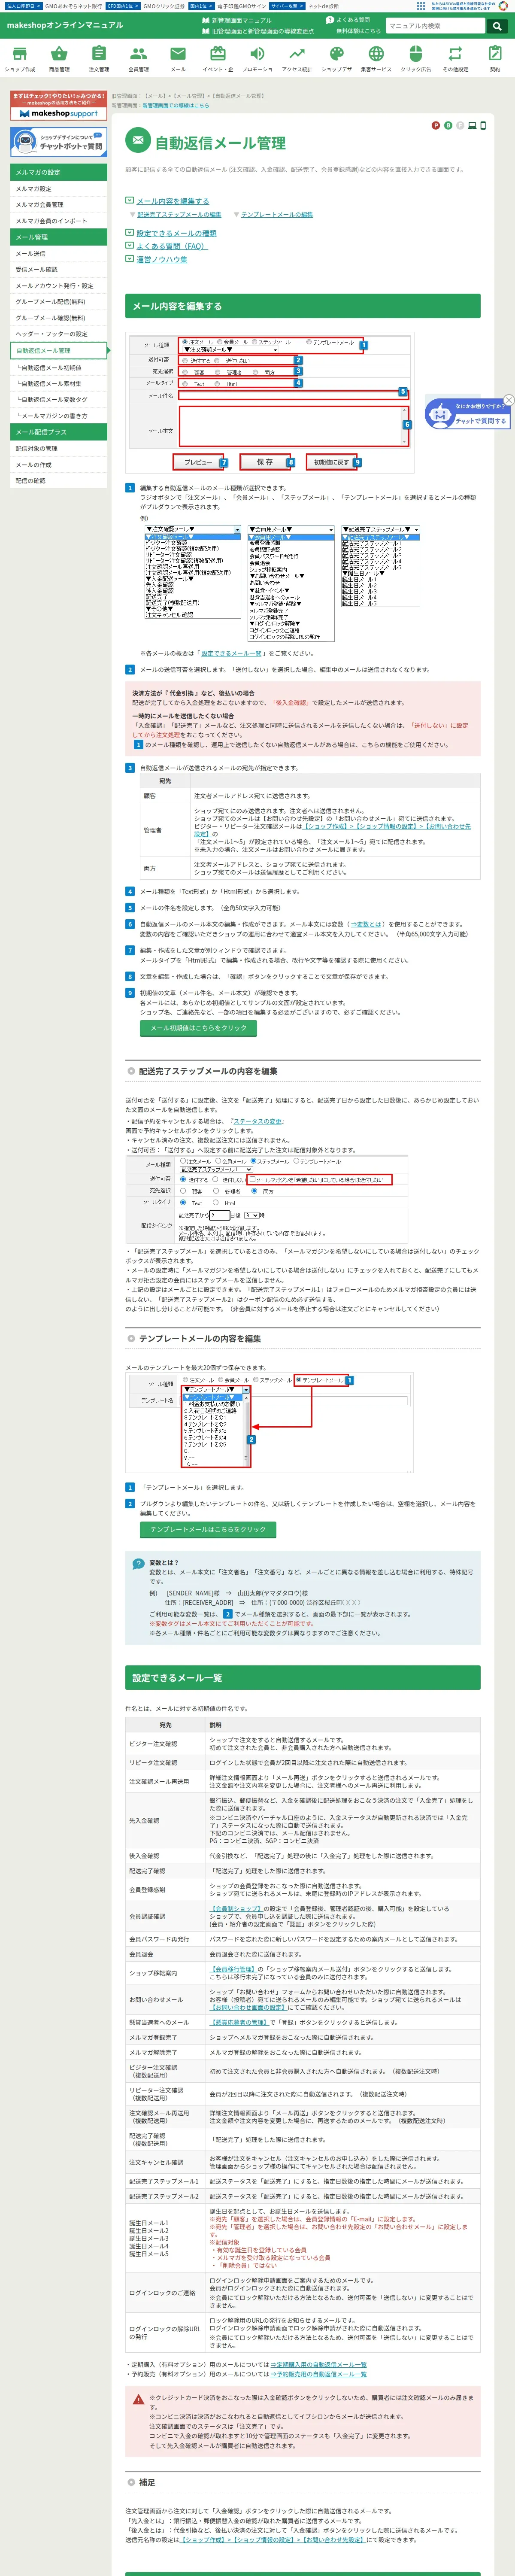
Task: Open 予約販売用の自動返信メール一覧 link
Action: coord(318,2374)
